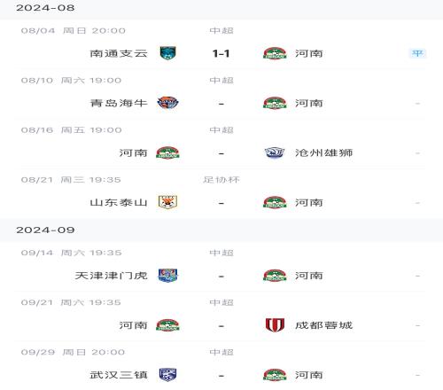Select the 2024-09 month header
The width and height of the screenshot is (443, 390).
point(45,230)
